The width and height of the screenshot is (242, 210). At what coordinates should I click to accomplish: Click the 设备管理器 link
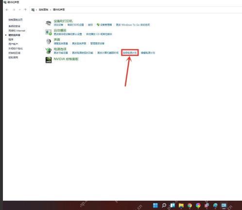click(106, 25)
